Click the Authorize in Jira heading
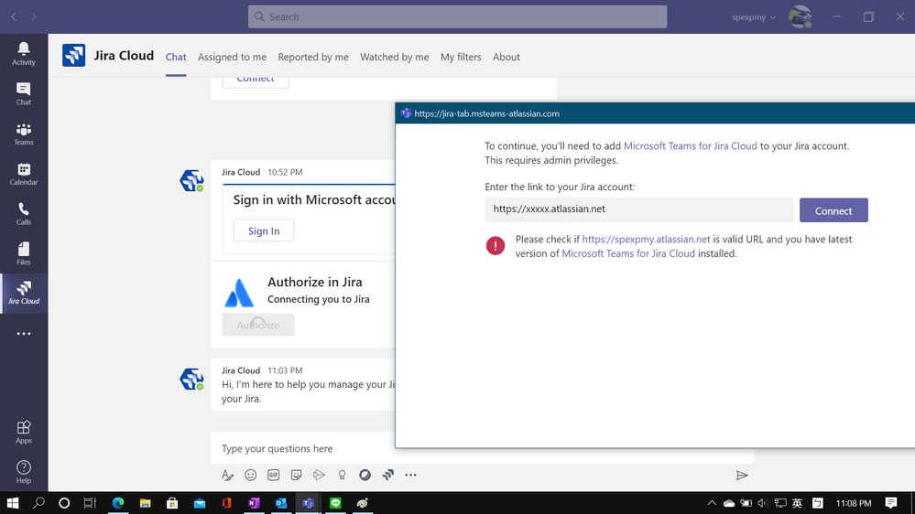 tap(314, 282)
